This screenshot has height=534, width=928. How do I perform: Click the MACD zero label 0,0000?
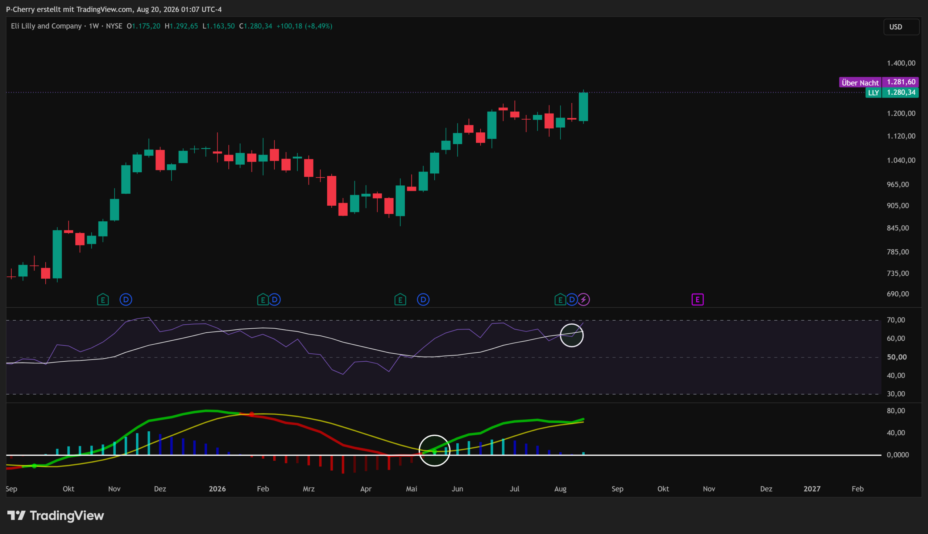[x=898, y=455]
